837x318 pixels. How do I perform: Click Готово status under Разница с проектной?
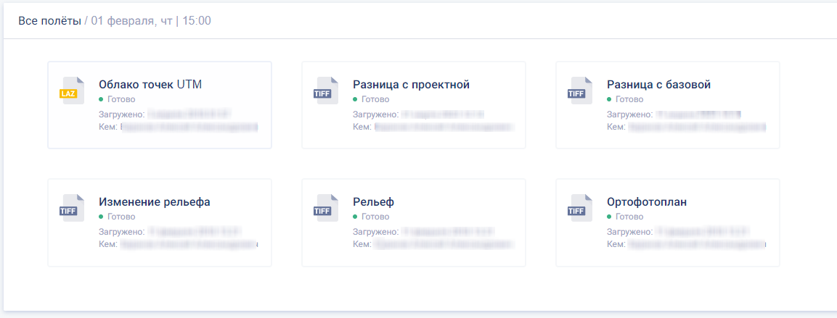375,99
